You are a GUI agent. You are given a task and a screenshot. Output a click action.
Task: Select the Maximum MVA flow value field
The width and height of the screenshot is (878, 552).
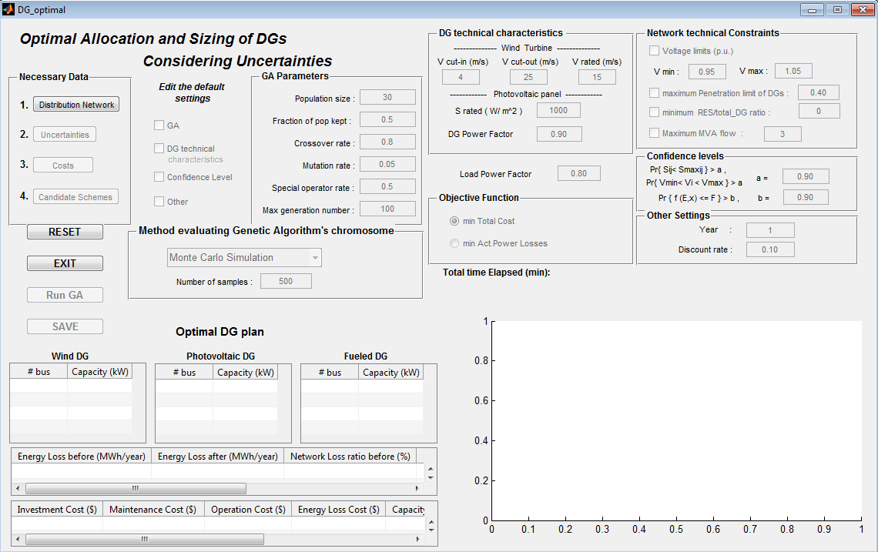[782, 134]
